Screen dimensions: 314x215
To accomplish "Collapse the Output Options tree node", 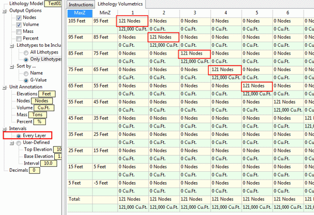I will [x=5, y=11].
